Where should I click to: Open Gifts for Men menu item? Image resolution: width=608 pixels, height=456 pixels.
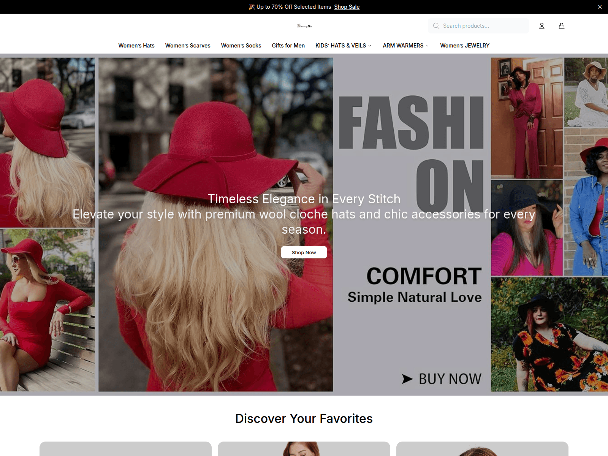tap(288, 46)
